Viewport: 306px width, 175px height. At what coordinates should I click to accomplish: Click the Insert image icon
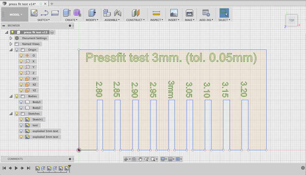tap(174, 13)
